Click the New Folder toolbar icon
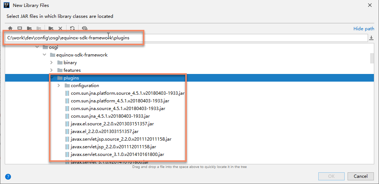 tap(51, 28)
